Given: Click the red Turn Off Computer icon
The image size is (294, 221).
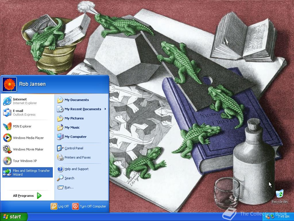Looking at the screenshot, I should [x=76, y=206].
